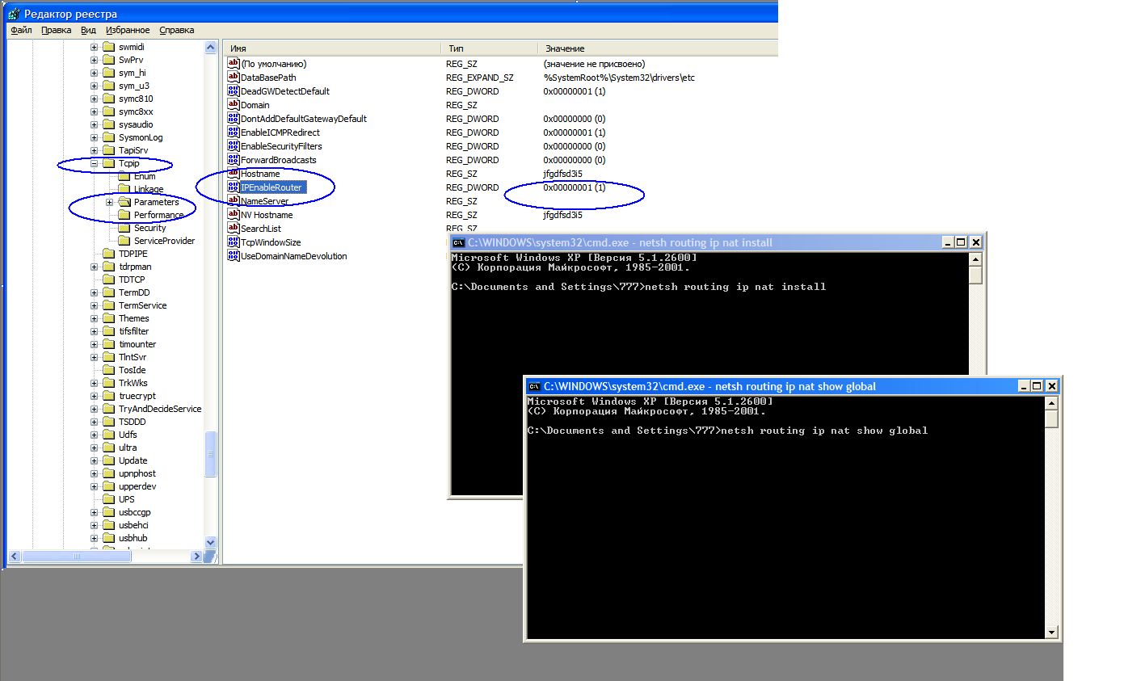The width and height of the screenshot is (1145, 681).
Task: Expand the truecrypt tree node
Action: pos(95,396)
